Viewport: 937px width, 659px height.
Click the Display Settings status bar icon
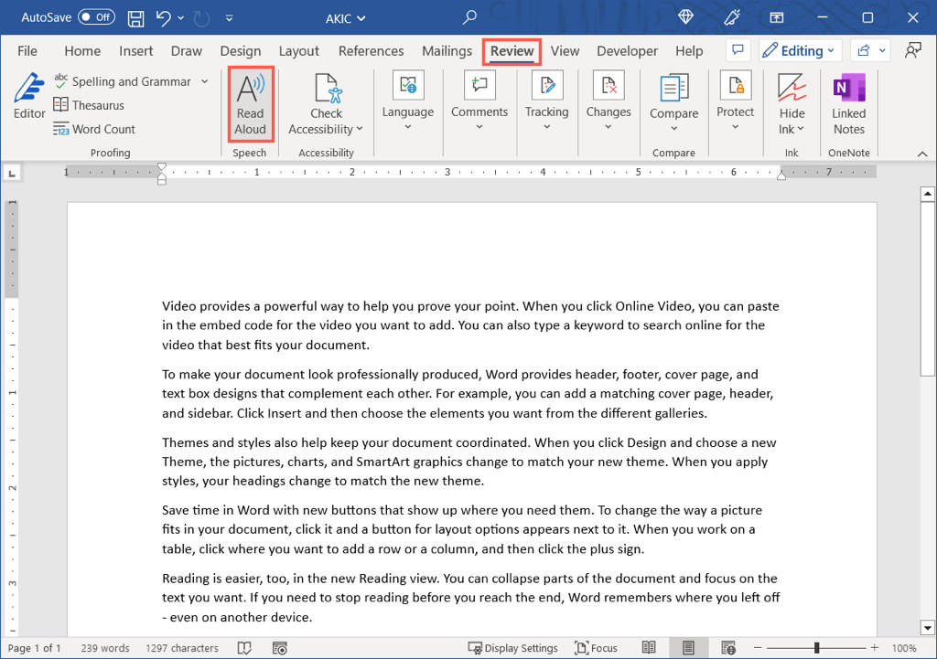(x=513, y=648)
